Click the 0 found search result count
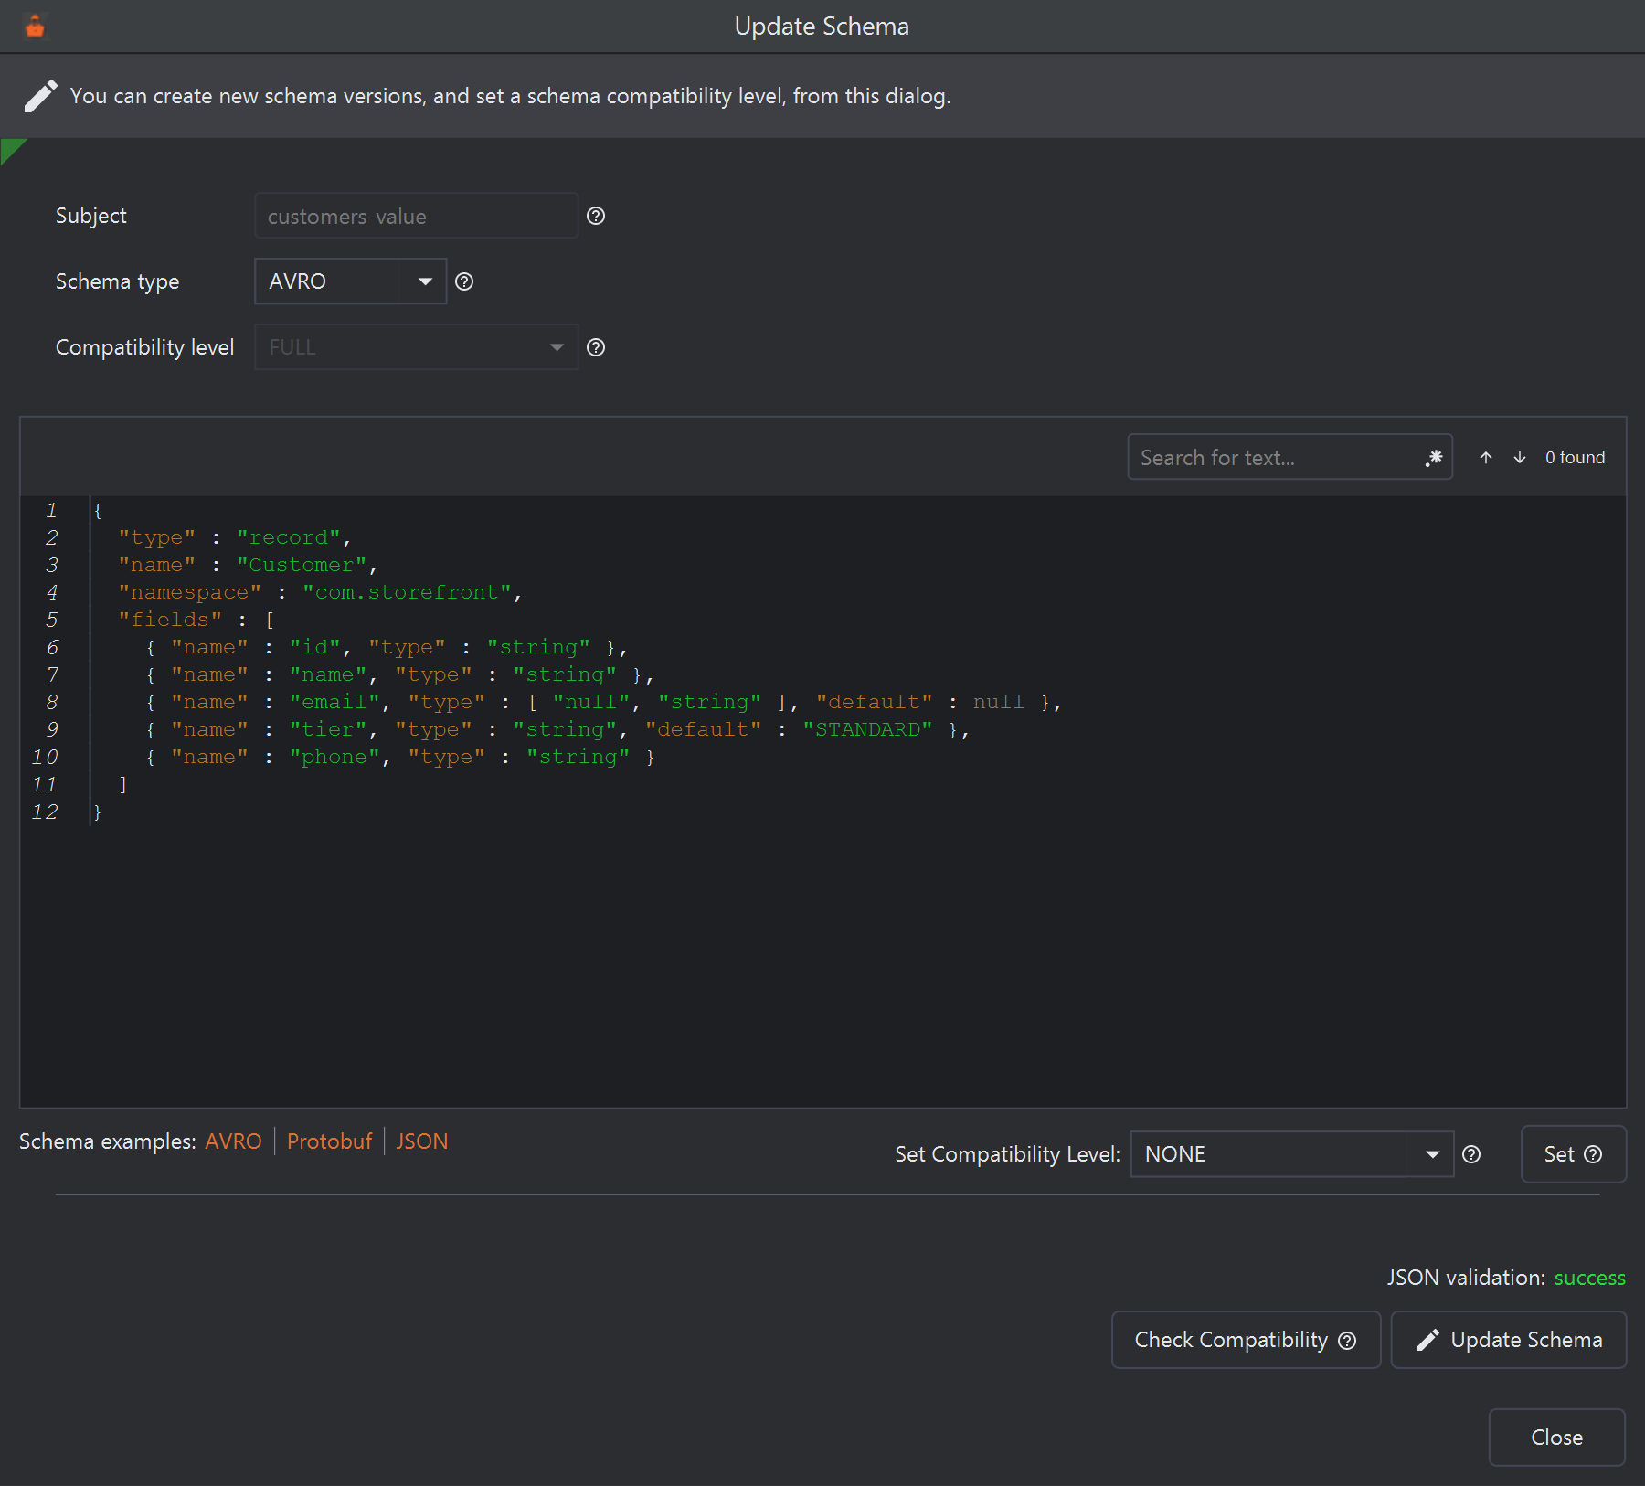1645x1486 pixels. click(x=1575, y=457)
